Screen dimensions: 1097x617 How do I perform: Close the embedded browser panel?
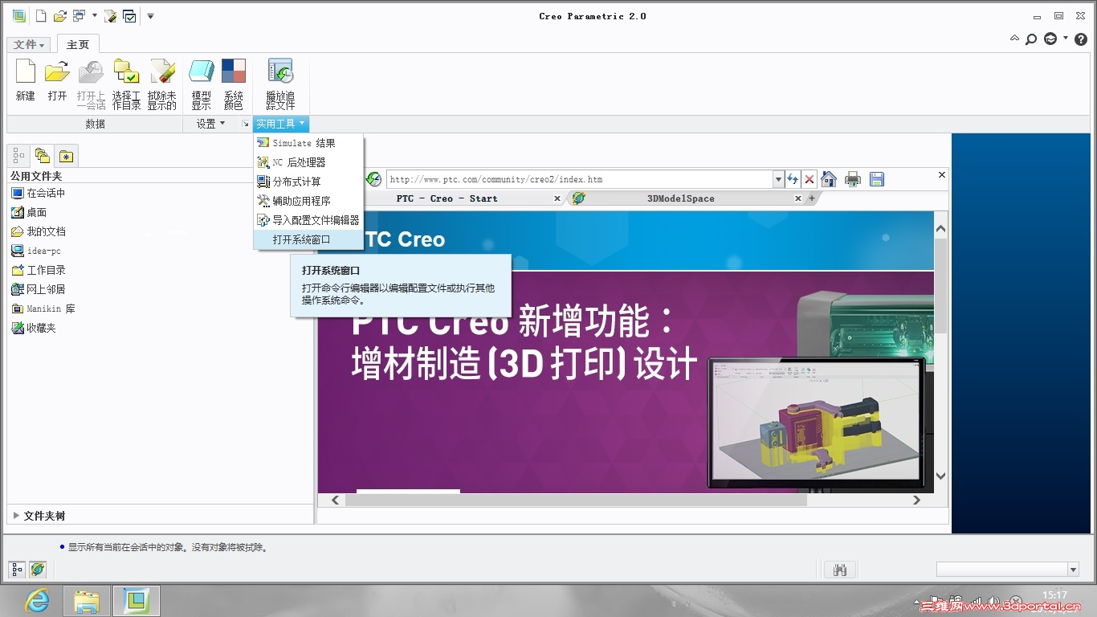(942, 174)
